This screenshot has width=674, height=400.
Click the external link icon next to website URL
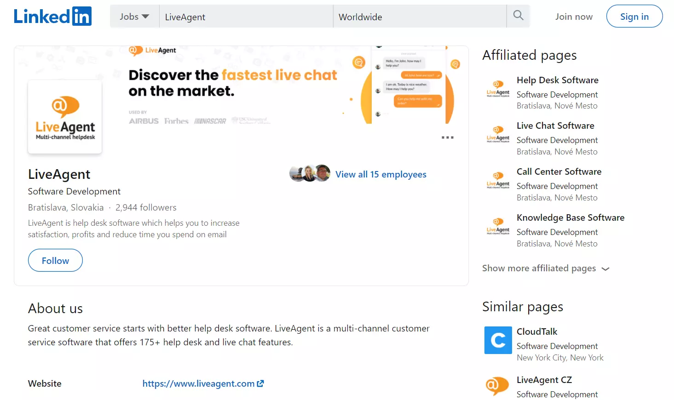click(261, 383)
